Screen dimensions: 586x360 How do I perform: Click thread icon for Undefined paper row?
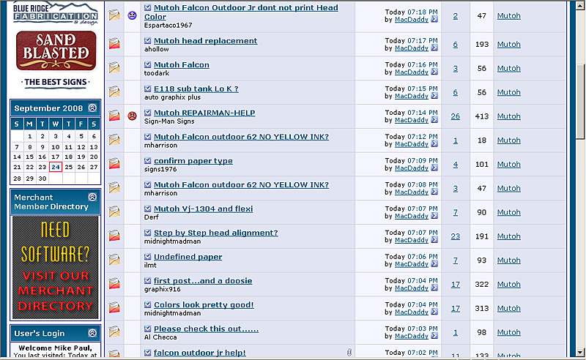click(114, 260)
